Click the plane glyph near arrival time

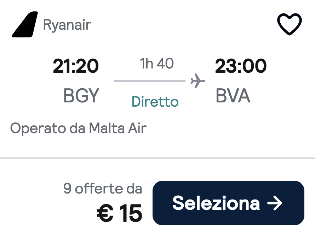coord(198,81)
